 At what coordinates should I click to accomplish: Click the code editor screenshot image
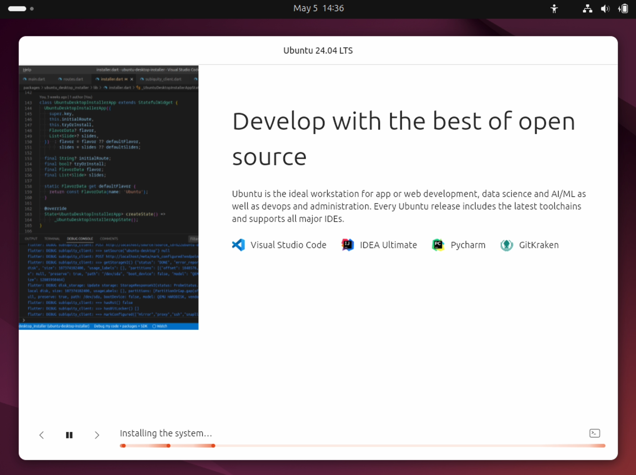coord(109,197)
